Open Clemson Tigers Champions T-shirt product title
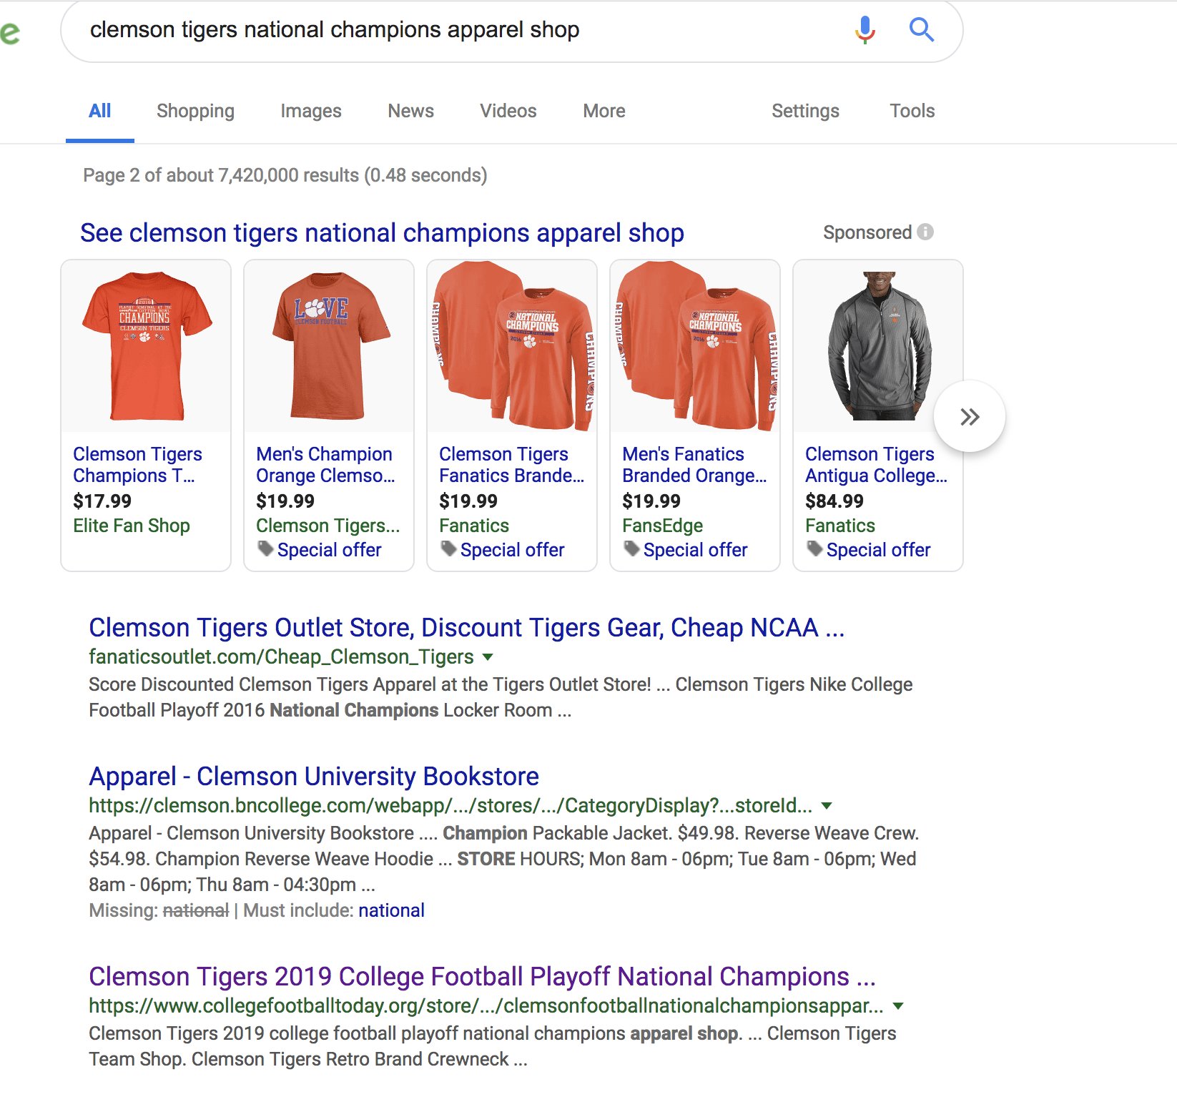The height and width of the screenshot is (1097, 1177). [x=137, y=465]
